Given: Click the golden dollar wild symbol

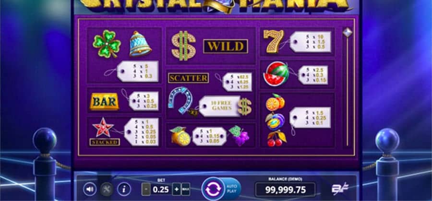Looking at the screenshot, I should [x=183, y=46].
